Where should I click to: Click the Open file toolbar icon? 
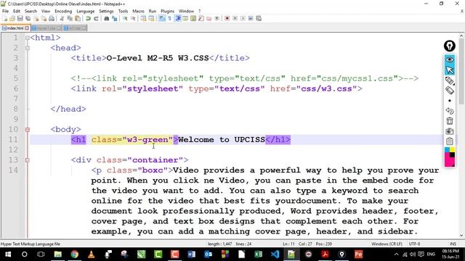coord(12,18)
